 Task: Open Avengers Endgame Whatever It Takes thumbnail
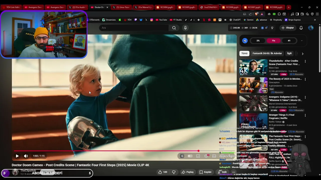[253, 103]
